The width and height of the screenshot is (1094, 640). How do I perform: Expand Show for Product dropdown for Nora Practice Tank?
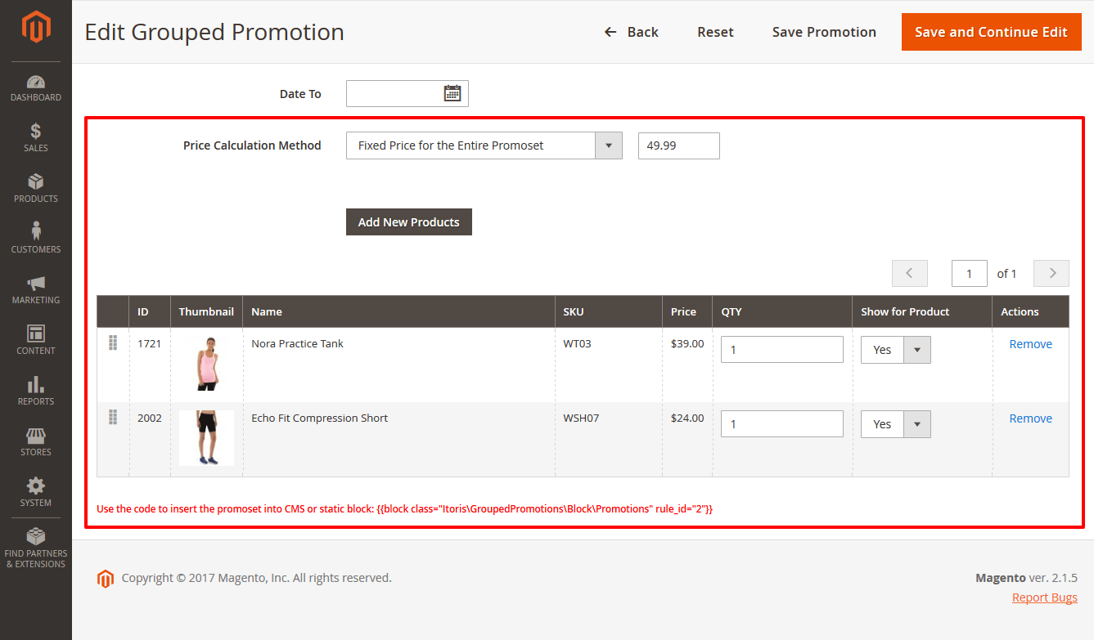click(916, 349)
